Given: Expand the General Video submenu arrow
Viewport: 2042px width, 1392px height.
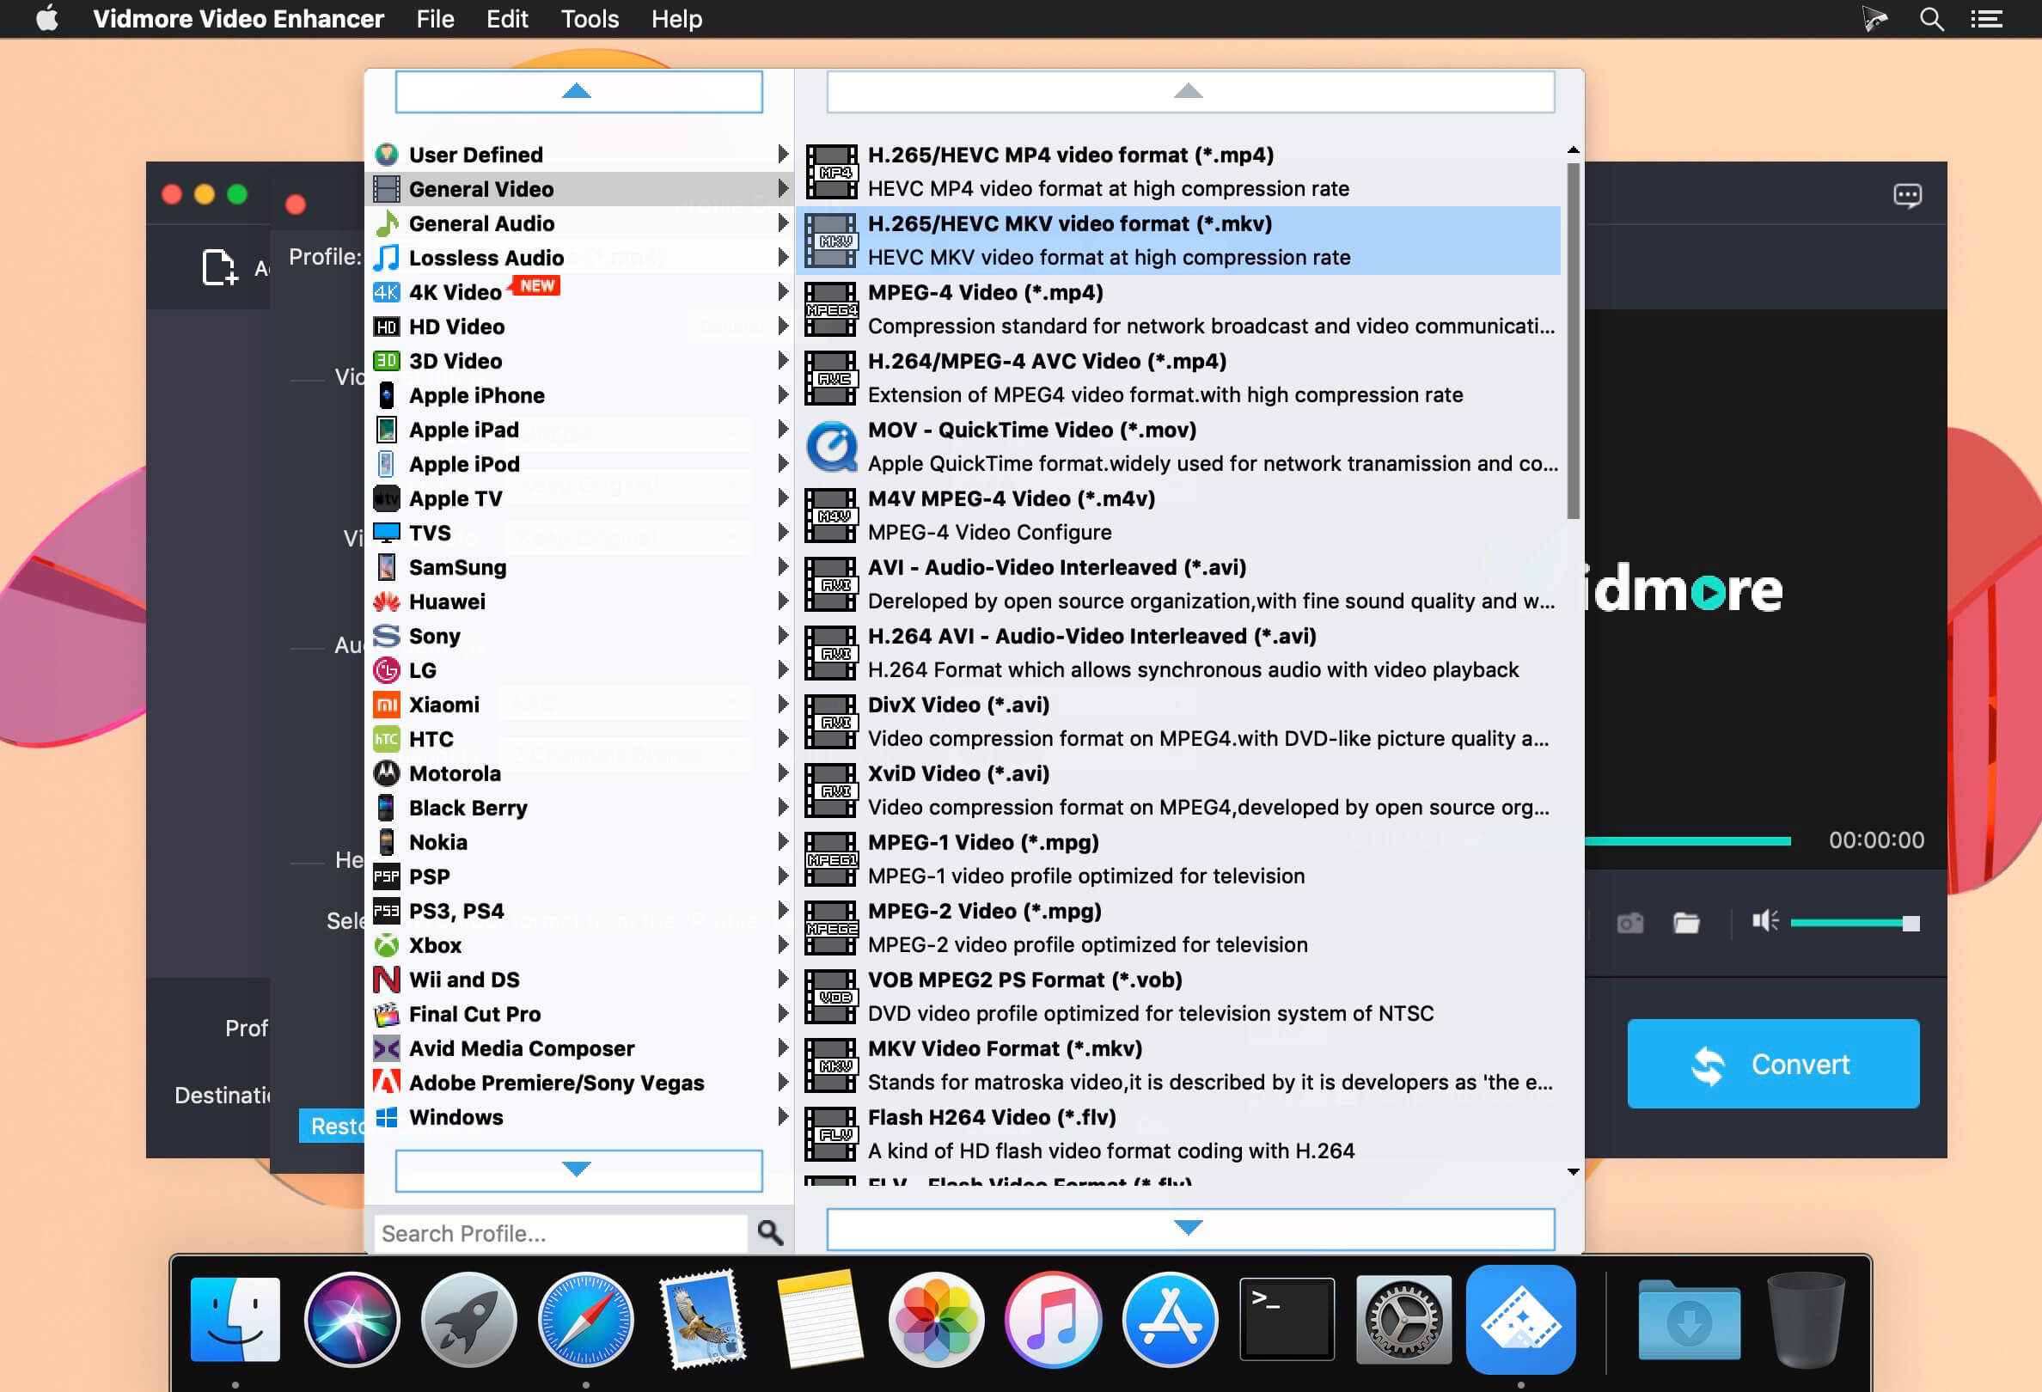Looking at the screenshot, I should [x=782, y=188].
